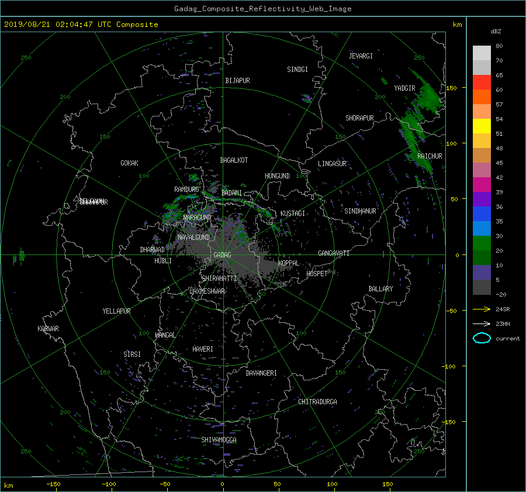The image size is (526, 492).
Task: Click the DHARWAD city label
Action: pyautogui.click(x=152, y=250)
